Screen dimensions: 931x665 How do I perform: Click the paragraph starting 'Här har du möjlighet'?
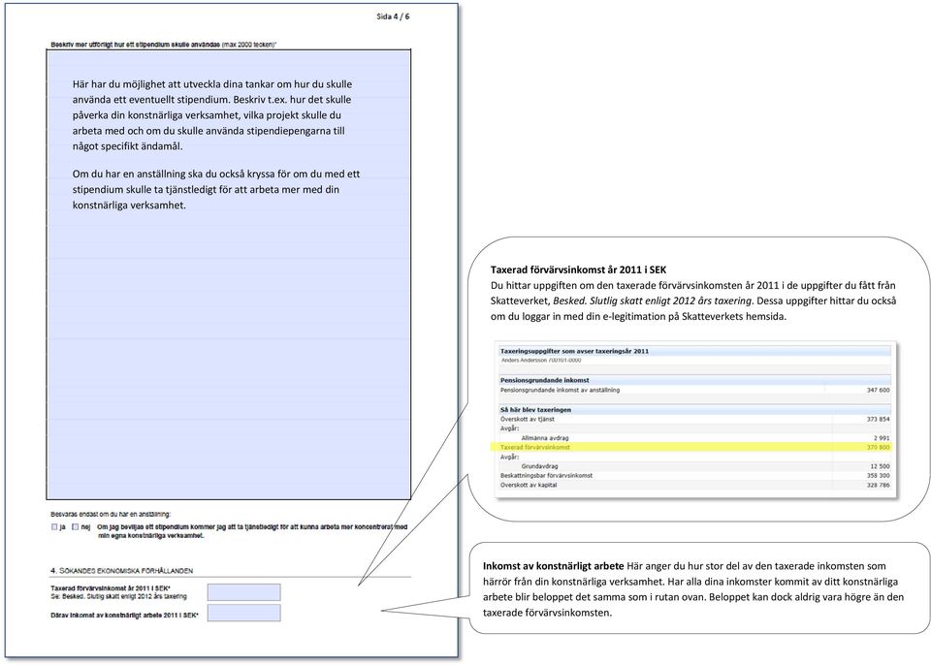212,115
